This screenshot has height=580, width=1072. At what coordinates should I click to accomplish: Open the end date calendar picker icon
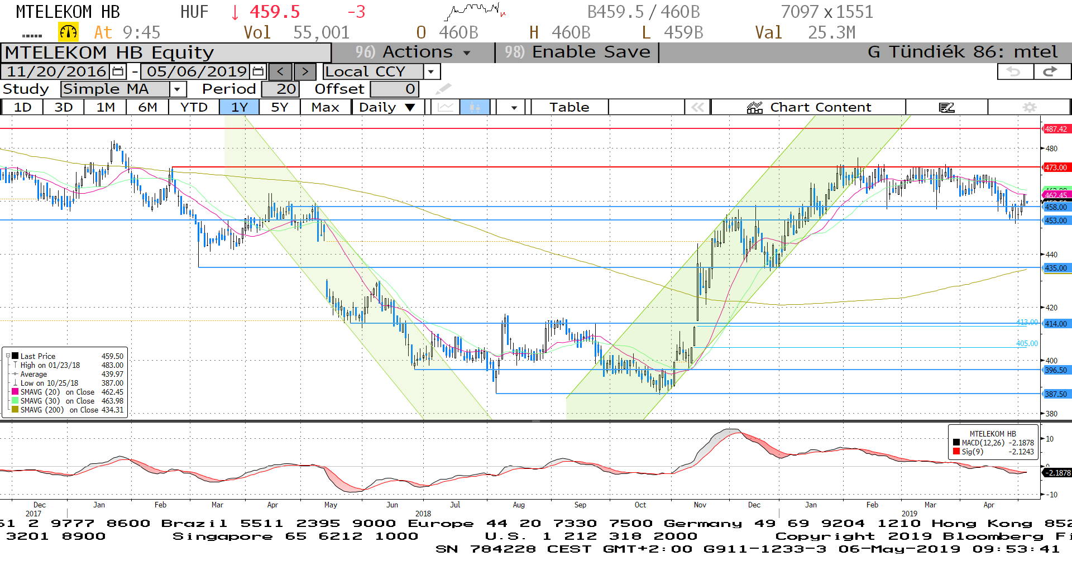(258, 71)
